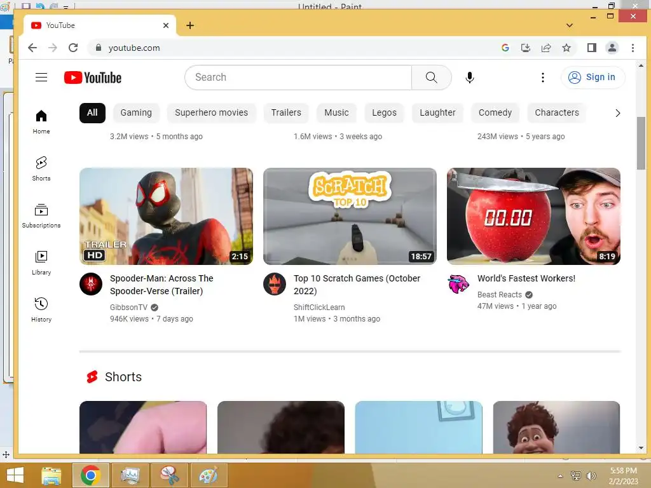Click the taskbar network icon
Viewport: 651px width, 488px height.
coord(576,476)
